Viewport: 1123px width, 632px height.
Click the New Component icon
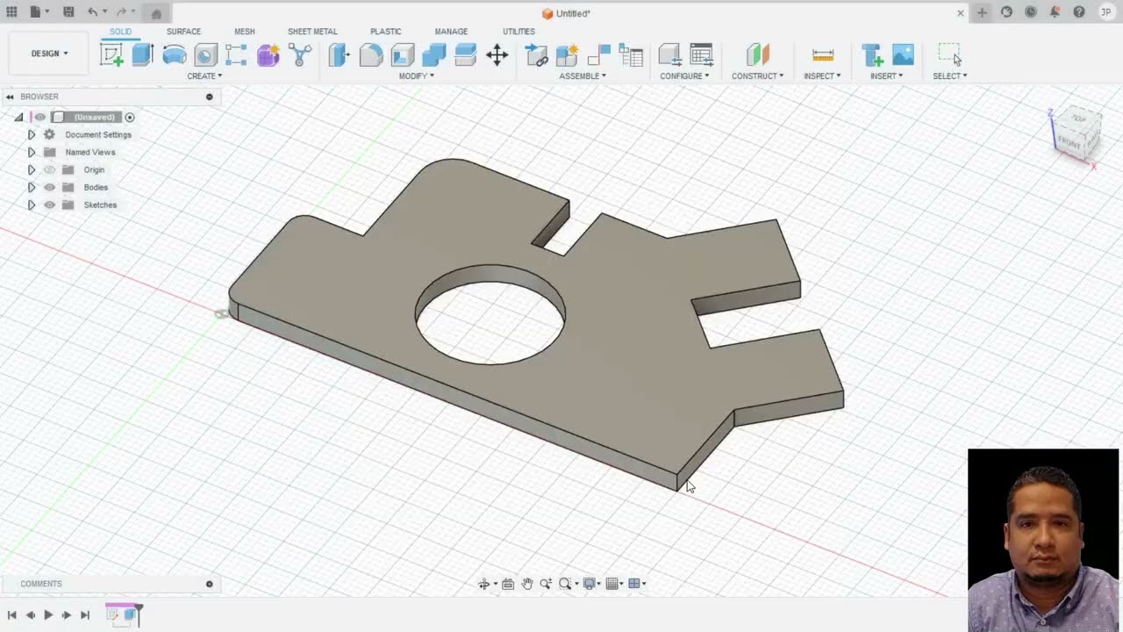567,55
